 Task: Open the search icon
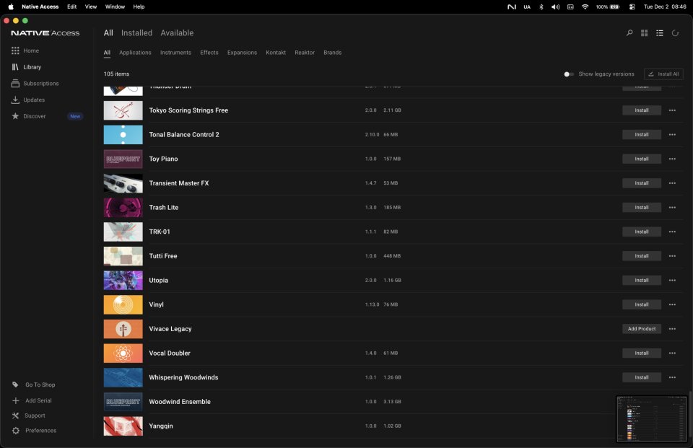point(629,32)
